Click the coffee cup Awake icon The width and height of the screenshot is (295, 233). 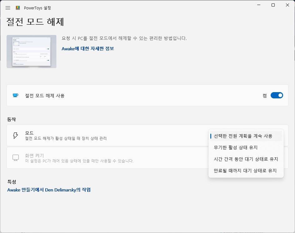15,96
